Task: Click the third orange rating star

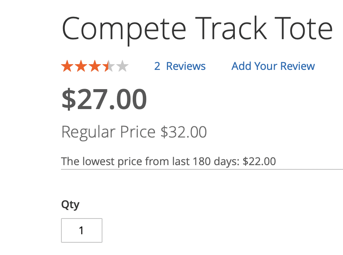Action: (95, 66)
